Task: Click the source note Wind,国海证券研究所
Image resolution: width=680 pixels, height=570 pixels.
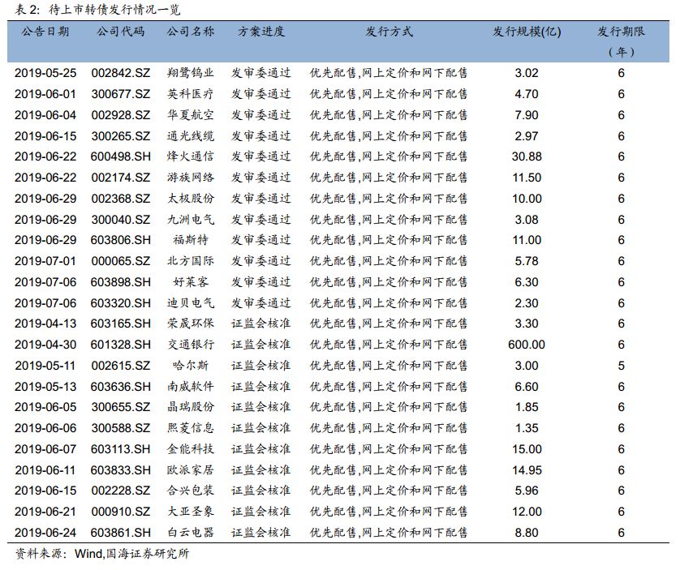Action: pyautogui.click(x=132, y=555)
